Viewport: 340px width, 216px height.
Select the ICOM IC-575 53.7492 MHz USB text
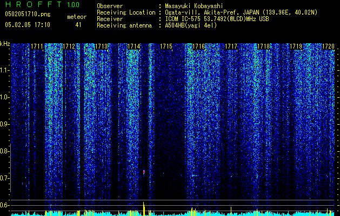[x=217, y=19]
